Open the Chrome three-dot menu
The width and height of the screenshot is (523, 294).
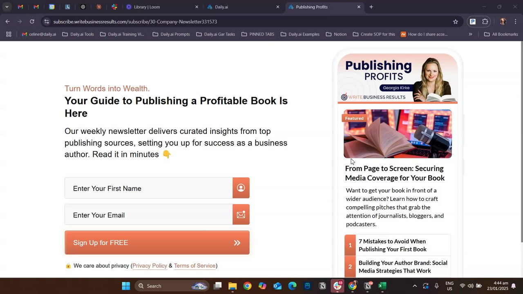pyautogui.click(x=516, y=22)
